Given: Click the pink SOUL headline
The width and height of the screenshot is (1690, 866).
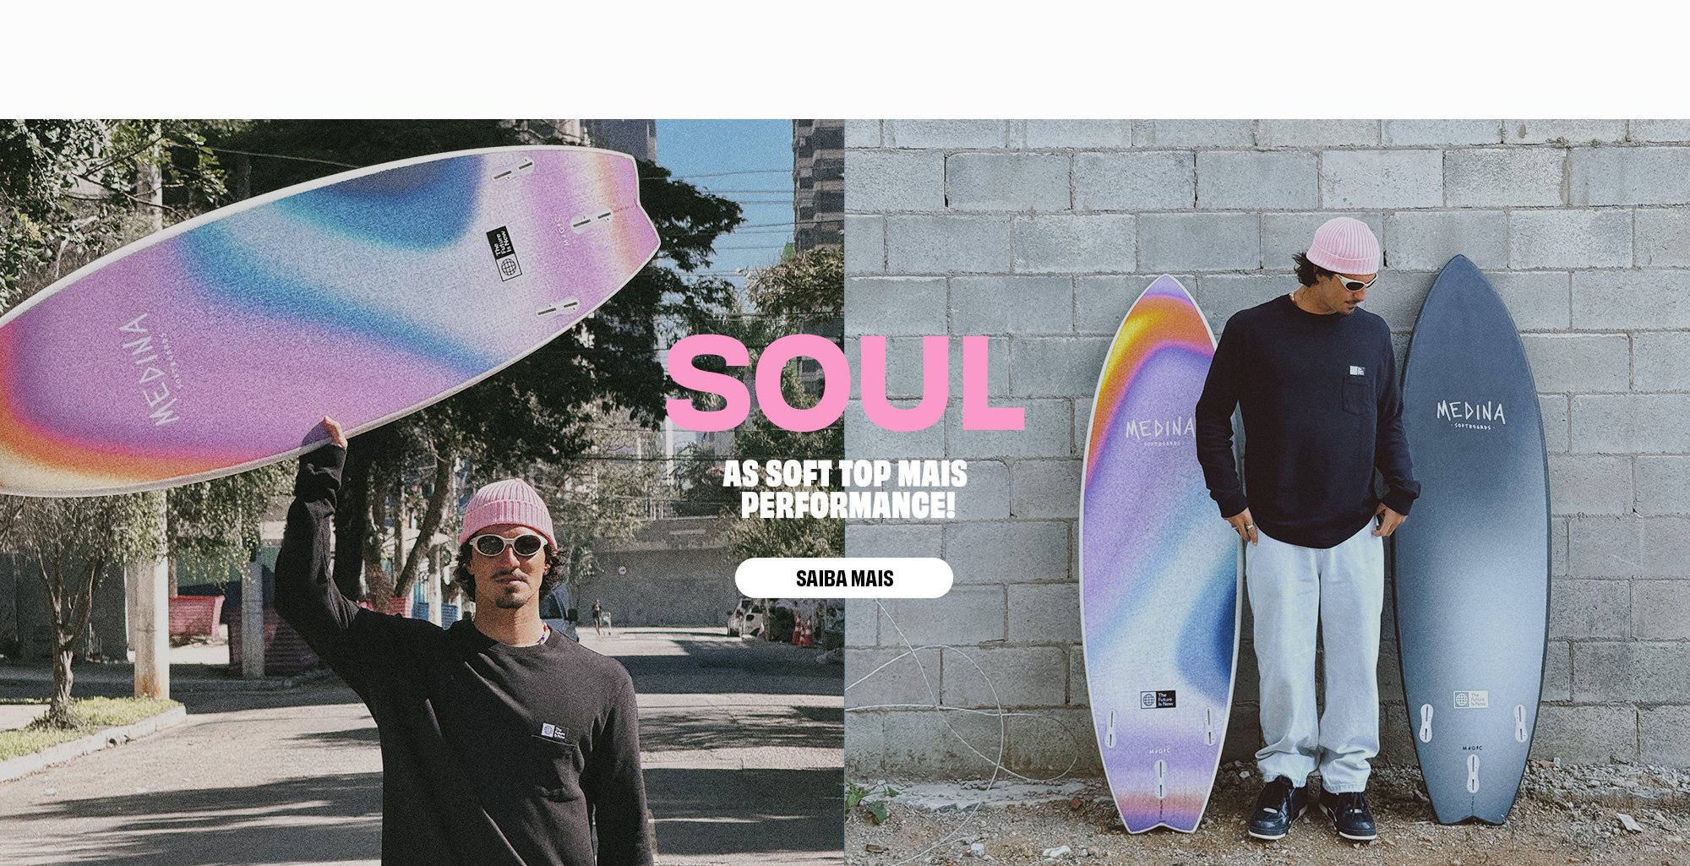Looking at the screenshot, I should (x=845, y=383).
